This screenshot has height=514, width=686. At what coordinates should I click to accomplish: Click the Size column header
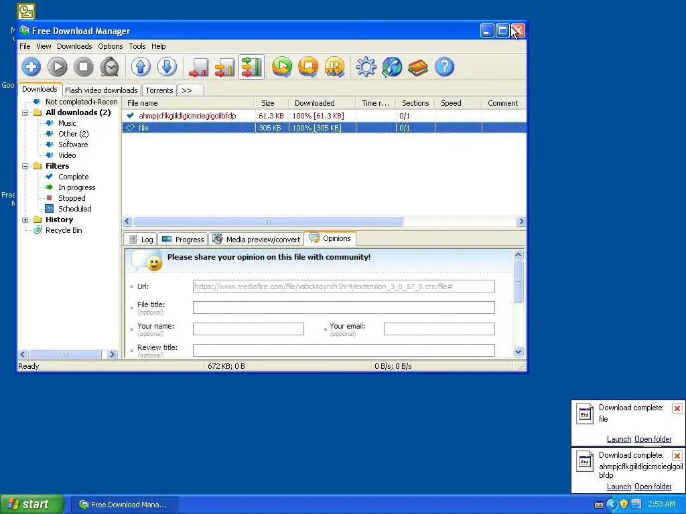coord(271,103)
